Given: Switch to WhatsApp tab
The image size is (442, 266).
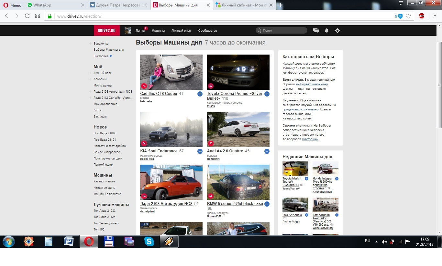Looking at the screenshot, I should click(x=56, y=5).
